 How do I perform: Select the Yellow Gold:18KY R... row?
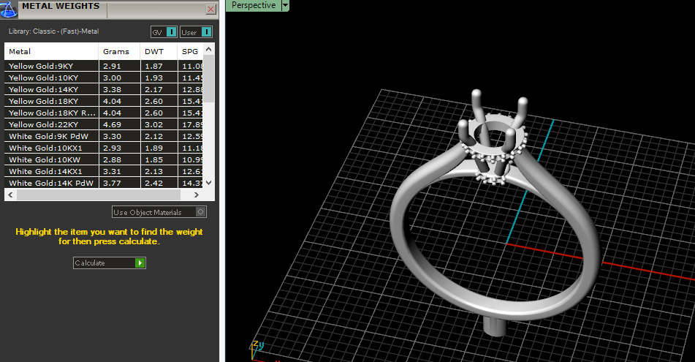pyautogui.click(x=104, y=113)
